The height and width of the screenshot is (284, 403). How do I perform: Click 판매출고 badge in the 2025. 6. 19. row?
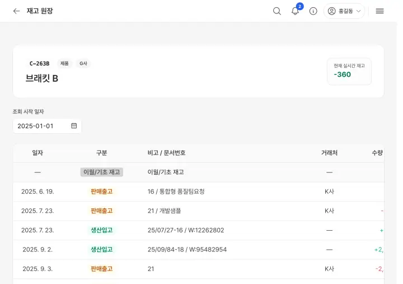tap(101, 192)
